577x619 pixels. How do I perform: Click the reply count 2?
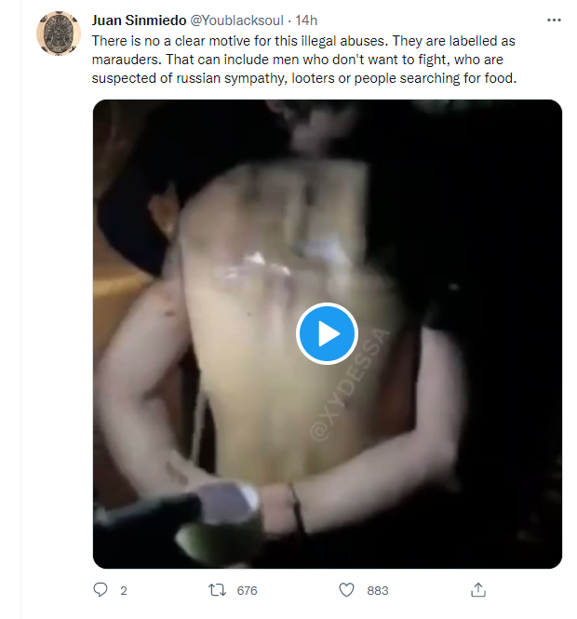[x=124, y=590]
